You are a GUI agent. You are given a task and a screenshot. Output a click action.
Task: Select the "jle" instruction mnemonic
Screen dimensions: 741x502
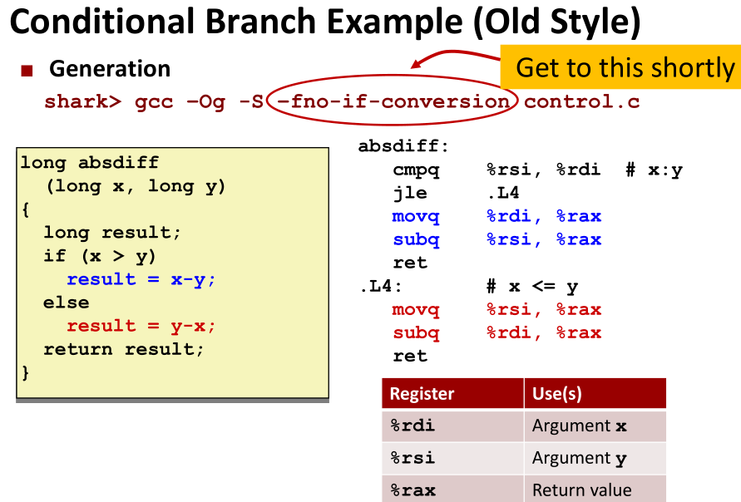pyautogui.click(x=410, y=193)
